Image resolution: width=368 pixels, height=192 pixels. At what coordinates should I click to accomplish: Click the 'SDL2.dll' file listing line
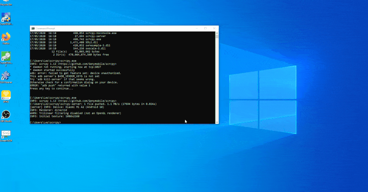pos(64,42)
